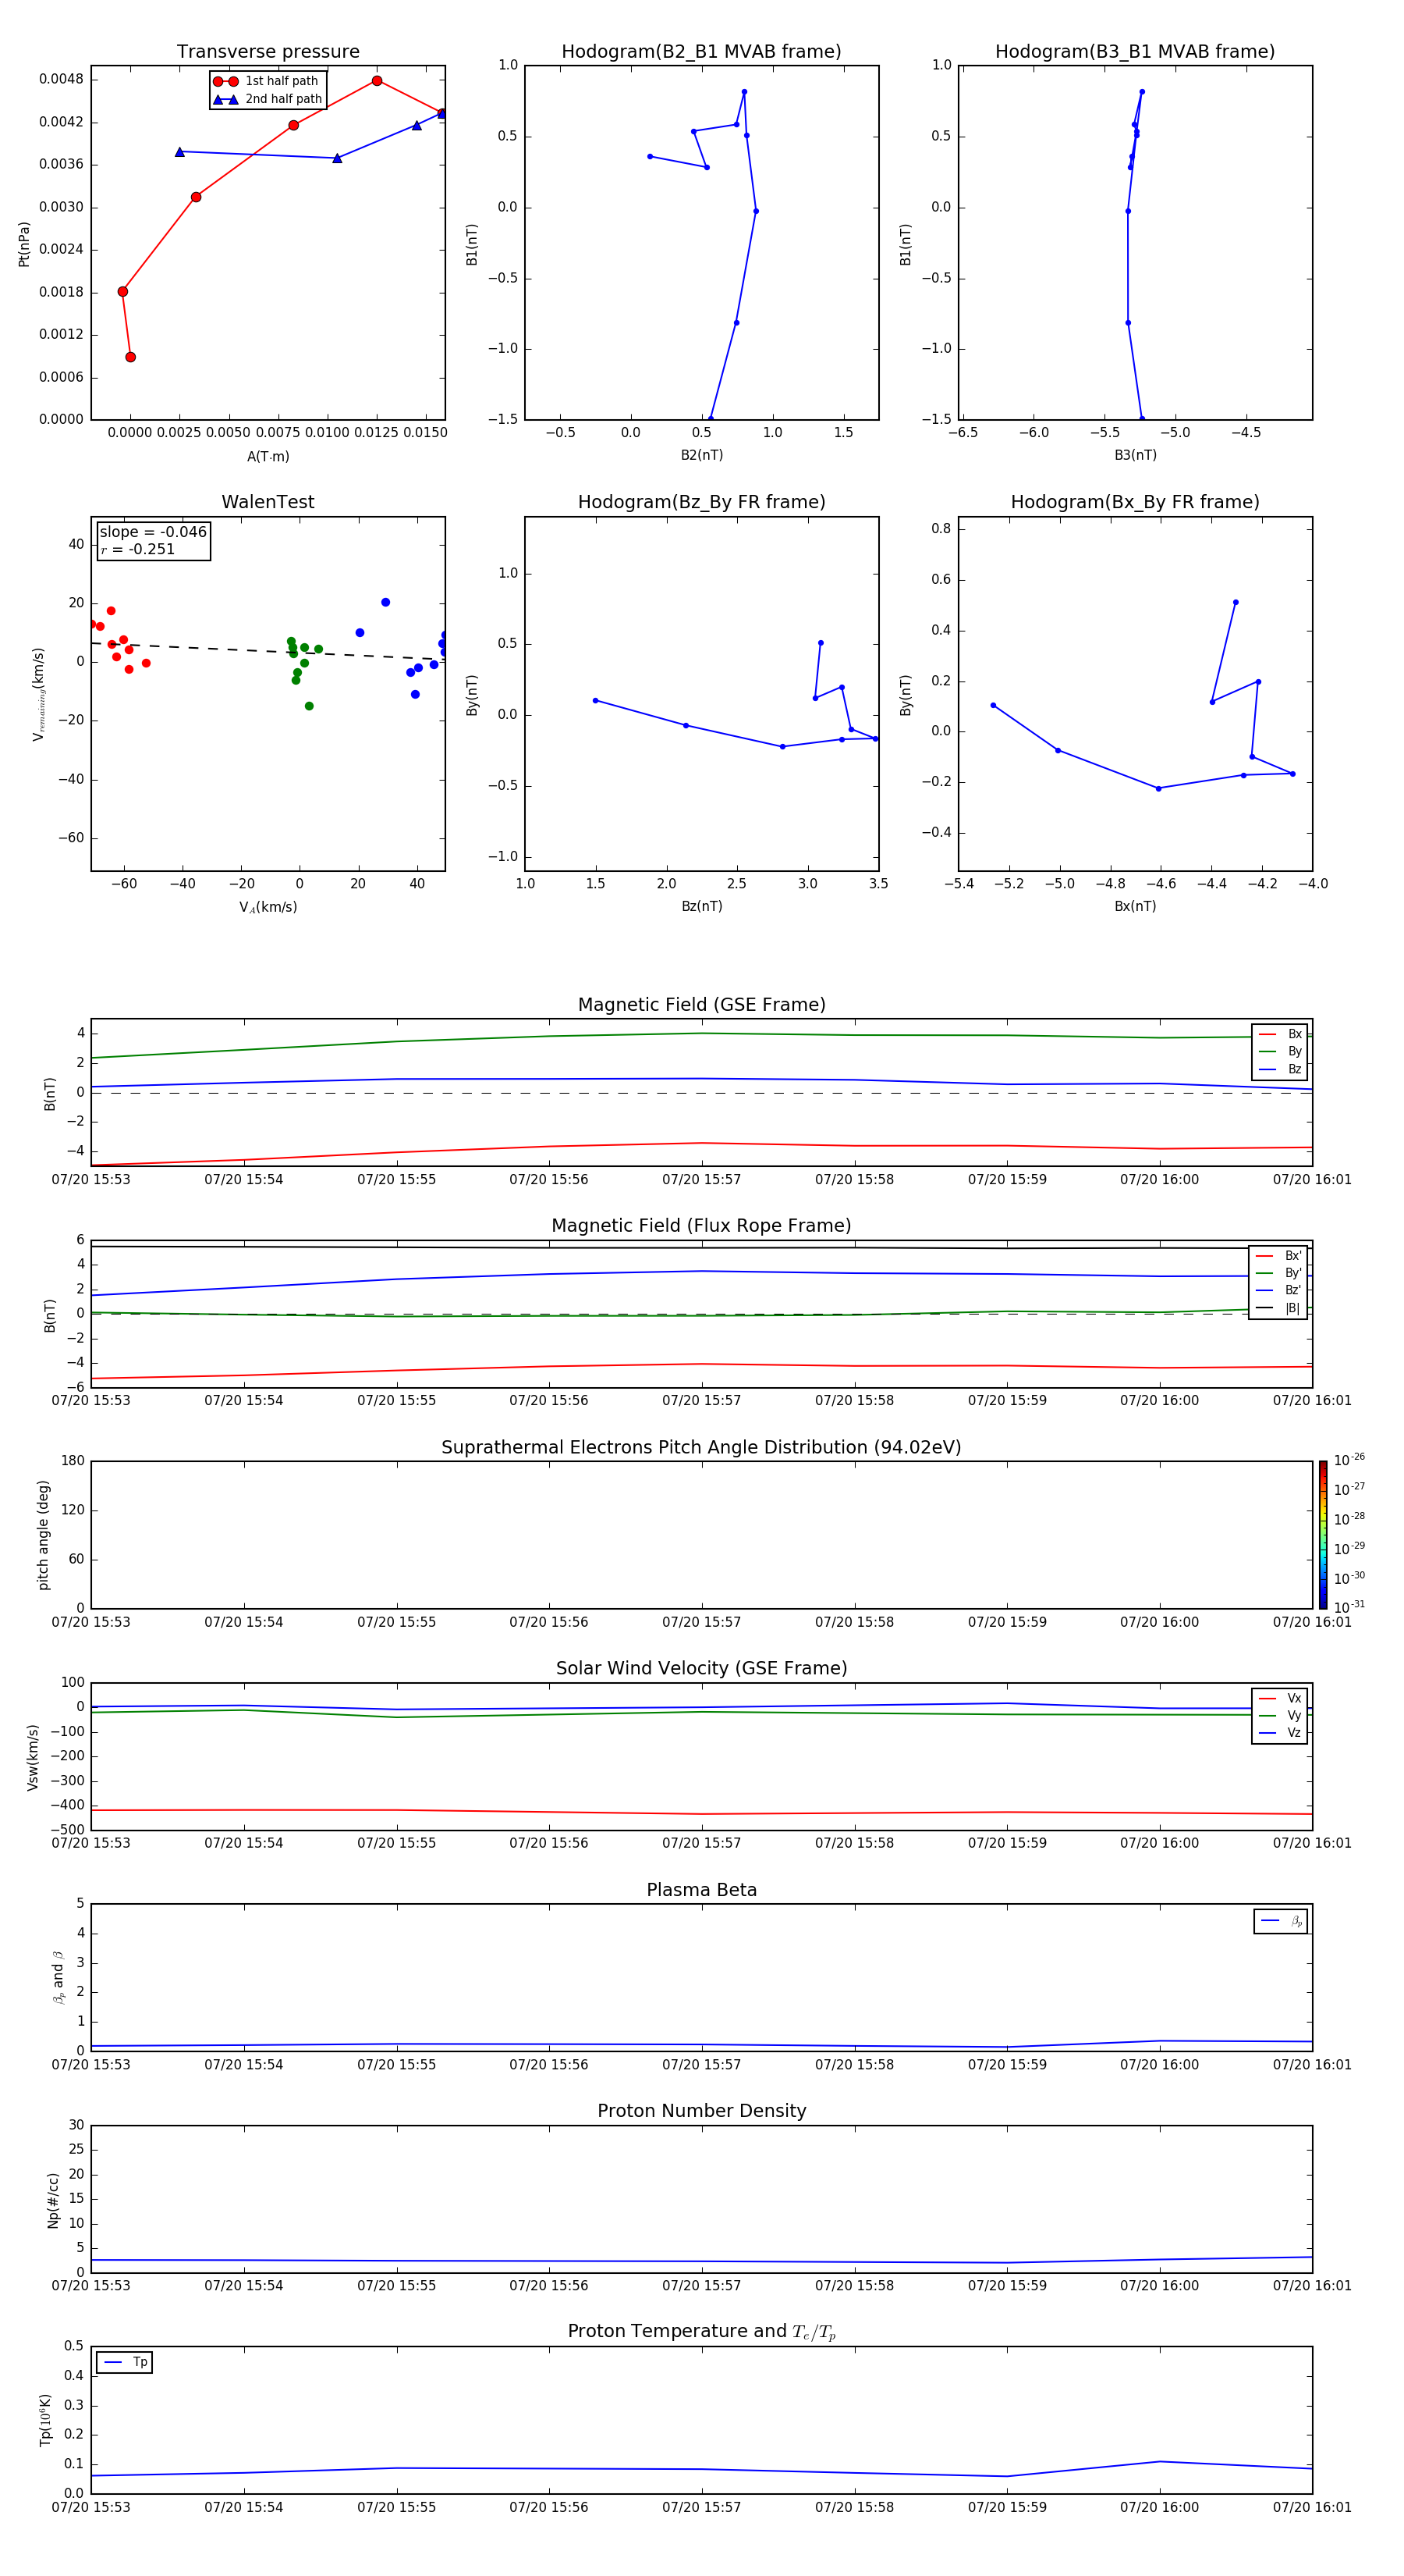Click the "B2(nT)" x-axis label

tap(701, 456)
